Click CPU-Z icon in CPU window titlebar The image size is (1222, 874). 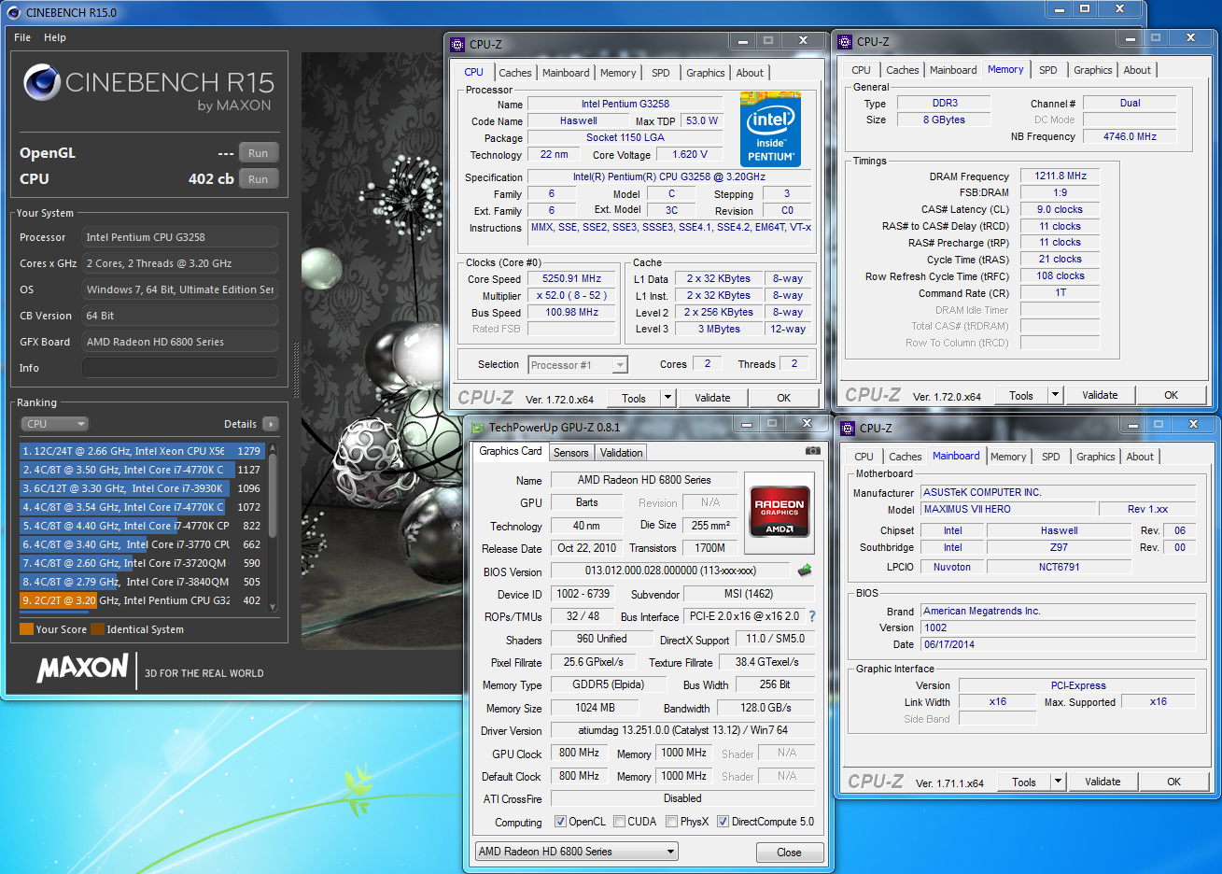tap(457, 44)
